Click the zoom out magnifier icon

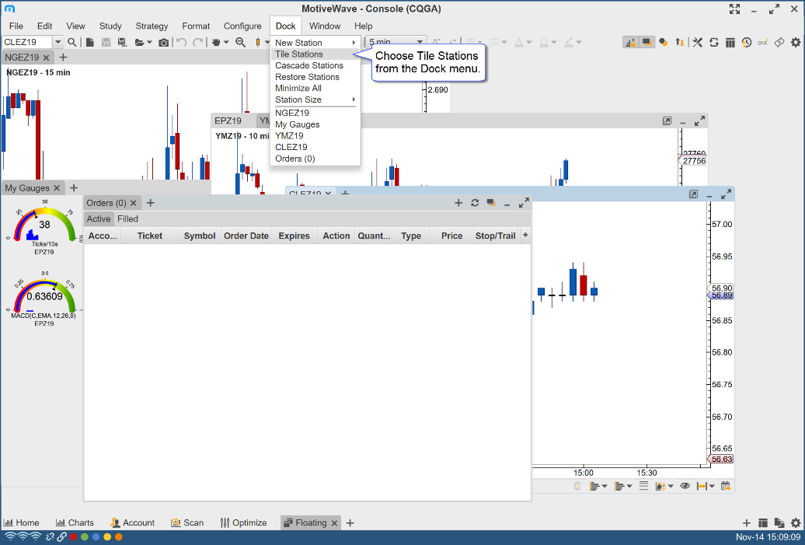click(241, 42)
